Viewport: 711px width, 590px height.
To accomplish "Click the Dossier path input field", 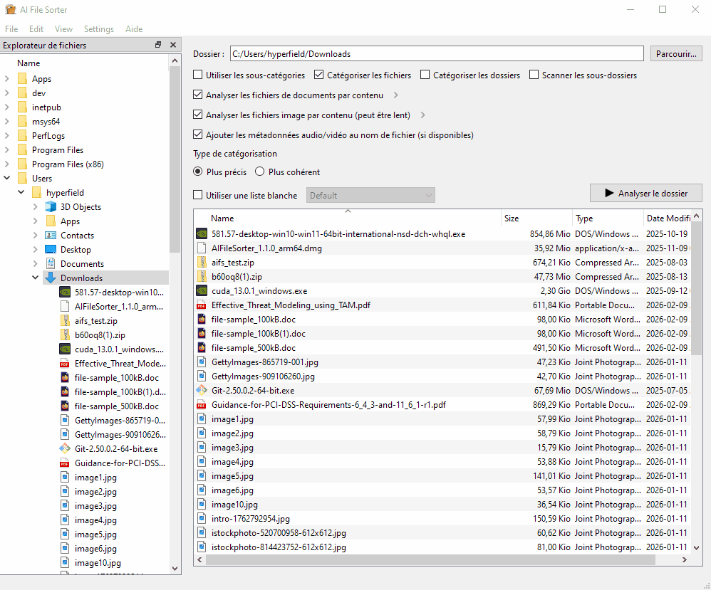I will click(x=436, y=53).
